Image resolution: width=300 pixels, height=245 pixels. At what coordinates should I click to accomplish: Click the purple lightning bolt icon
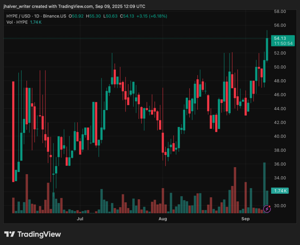(x=267, y=209)
